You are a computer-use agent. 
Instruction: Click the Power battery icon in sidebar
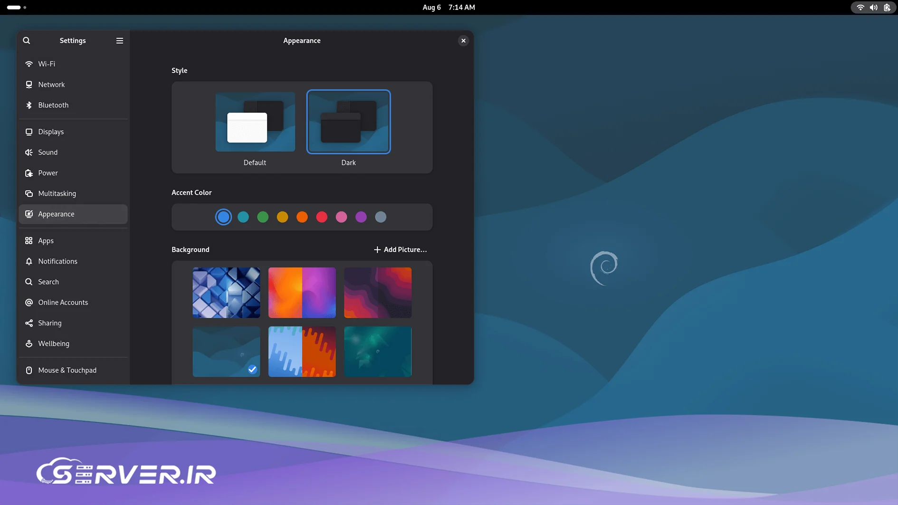click(x=29, y=173)
